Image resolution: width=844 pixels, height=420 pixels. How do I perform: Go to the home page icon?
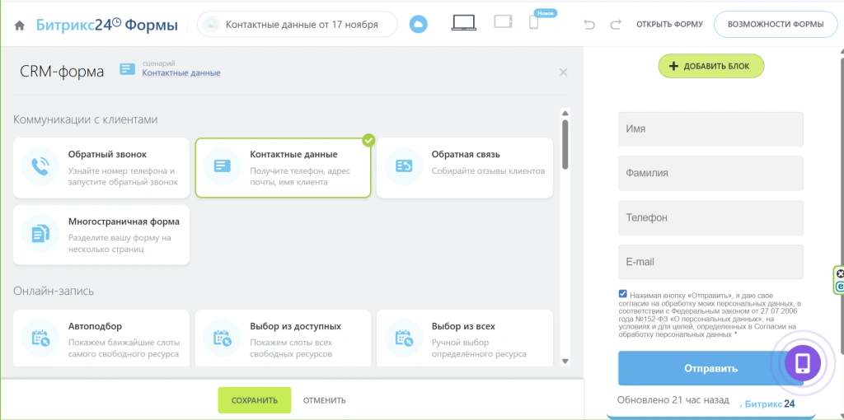tap(20, 26)
